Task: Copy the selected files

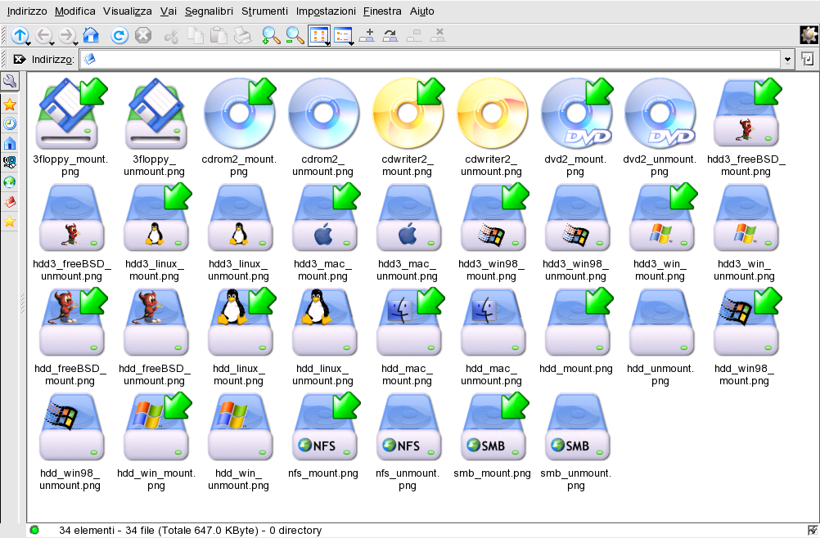Action: [x=196, y=35]
